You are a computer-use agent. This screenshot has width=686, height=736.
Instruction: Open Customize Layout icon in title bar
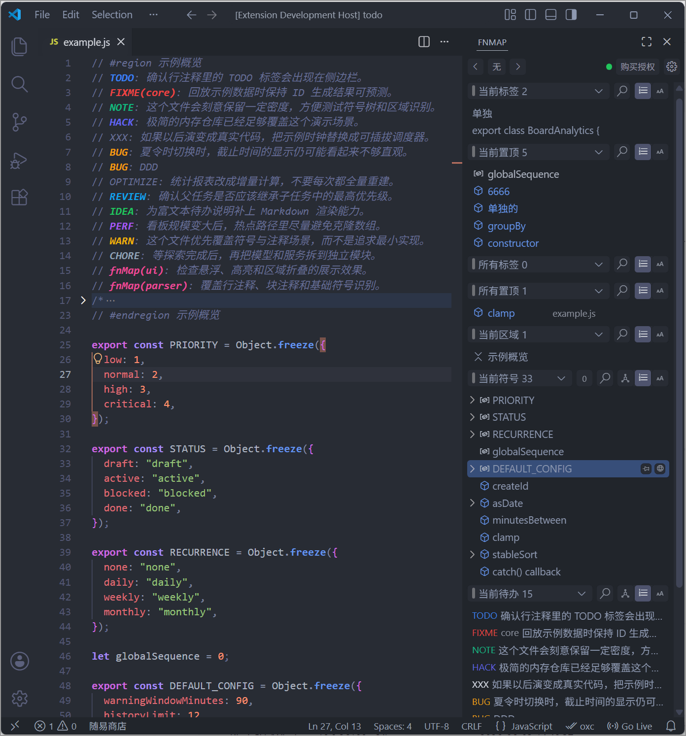(511, 15)
